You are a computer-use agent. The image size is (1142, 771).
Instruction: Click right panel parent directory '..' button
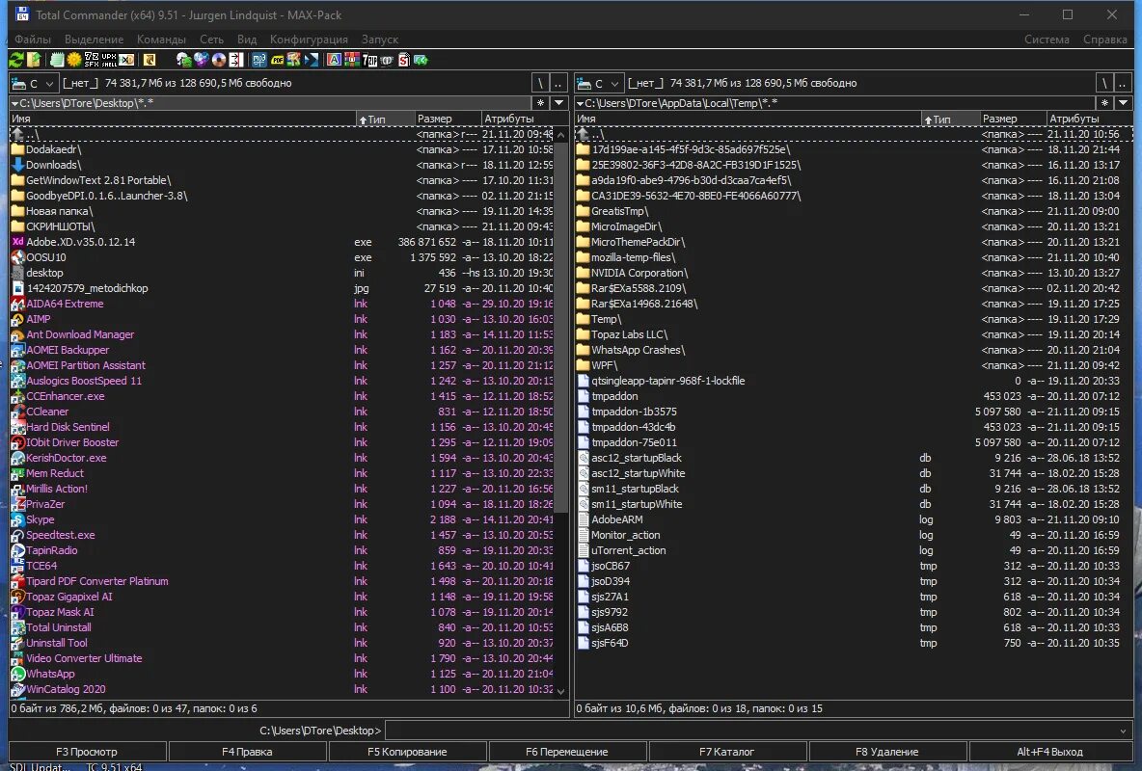[1124, 83]
